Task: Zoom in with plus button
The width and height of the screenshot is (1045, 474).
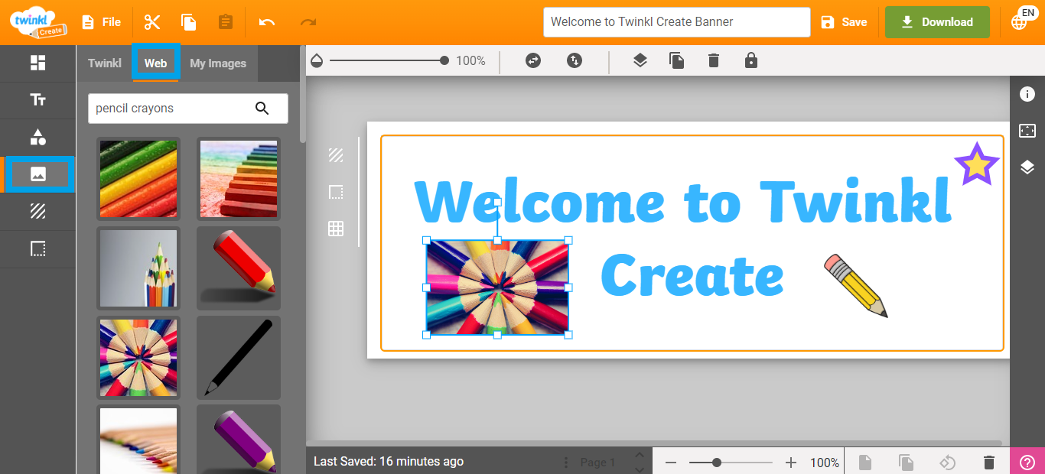Action: click(791, 463)
